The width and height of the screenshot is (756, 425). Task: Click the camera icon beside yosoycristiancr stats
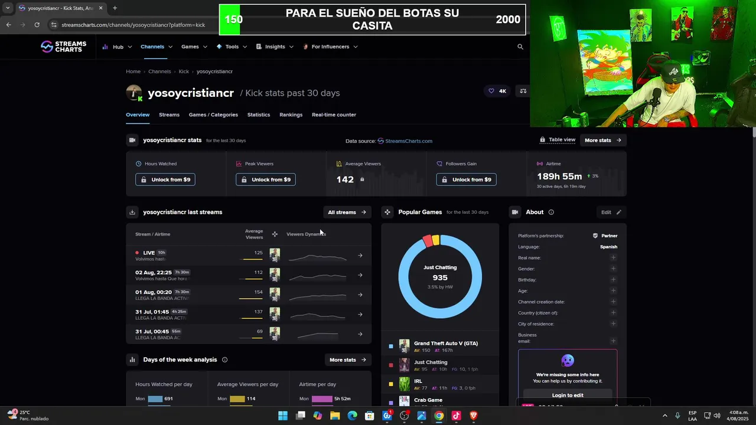tap(132, 140)
